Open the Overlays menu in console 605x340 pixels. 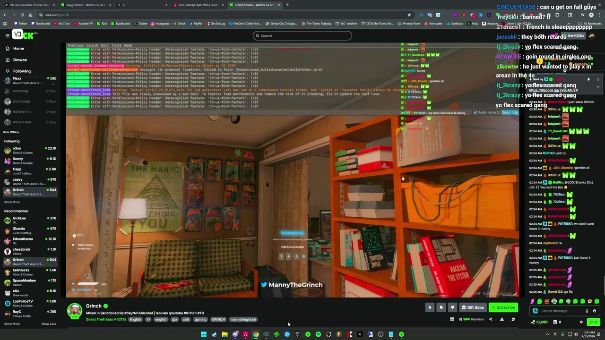click(76, 45)
